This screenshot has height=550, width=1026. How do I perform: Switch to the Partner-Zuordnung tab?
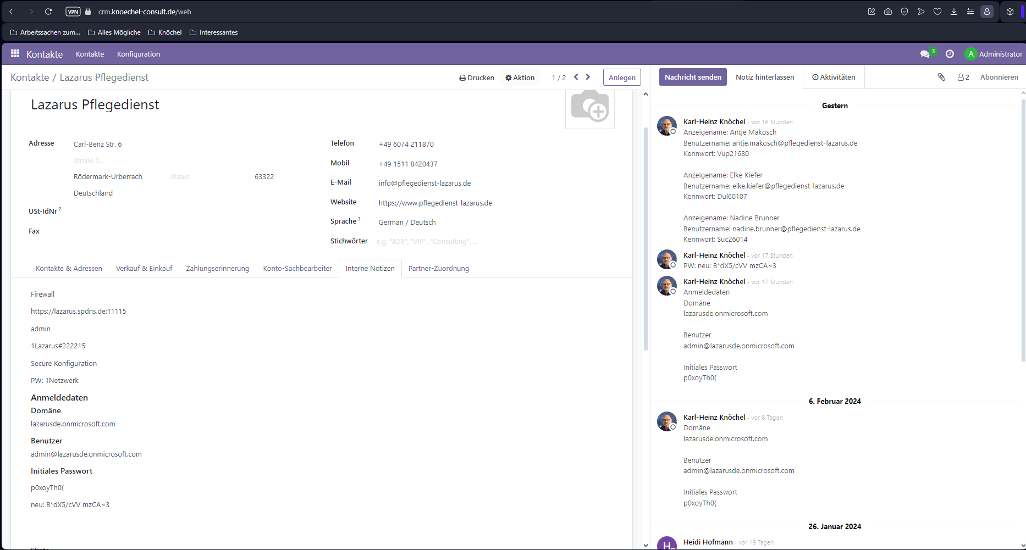pos(438,269)
